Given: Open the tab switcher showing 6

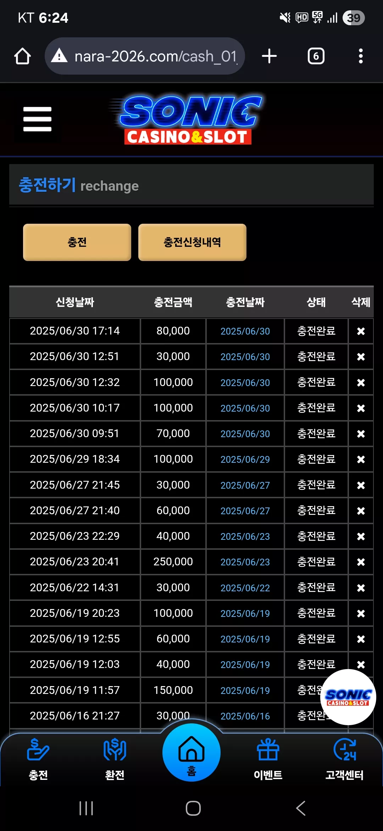Looking at the screenshot, I should [316, 56].
